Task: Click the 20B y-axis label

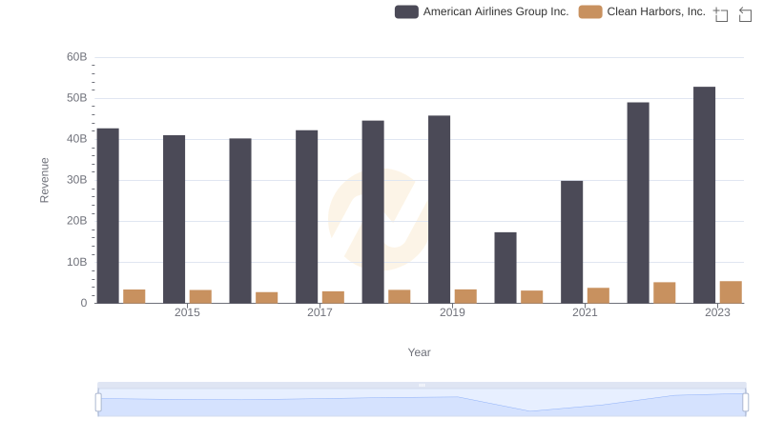Action: point(77,221)
